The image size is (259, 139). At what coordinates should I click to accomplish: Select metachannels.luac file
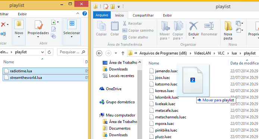(168, 117)
